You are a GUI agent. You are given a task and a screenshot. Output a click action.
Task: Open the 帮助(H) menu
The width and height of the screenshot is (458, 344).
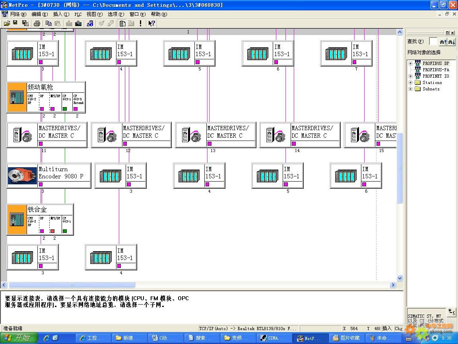coord(159,14)
